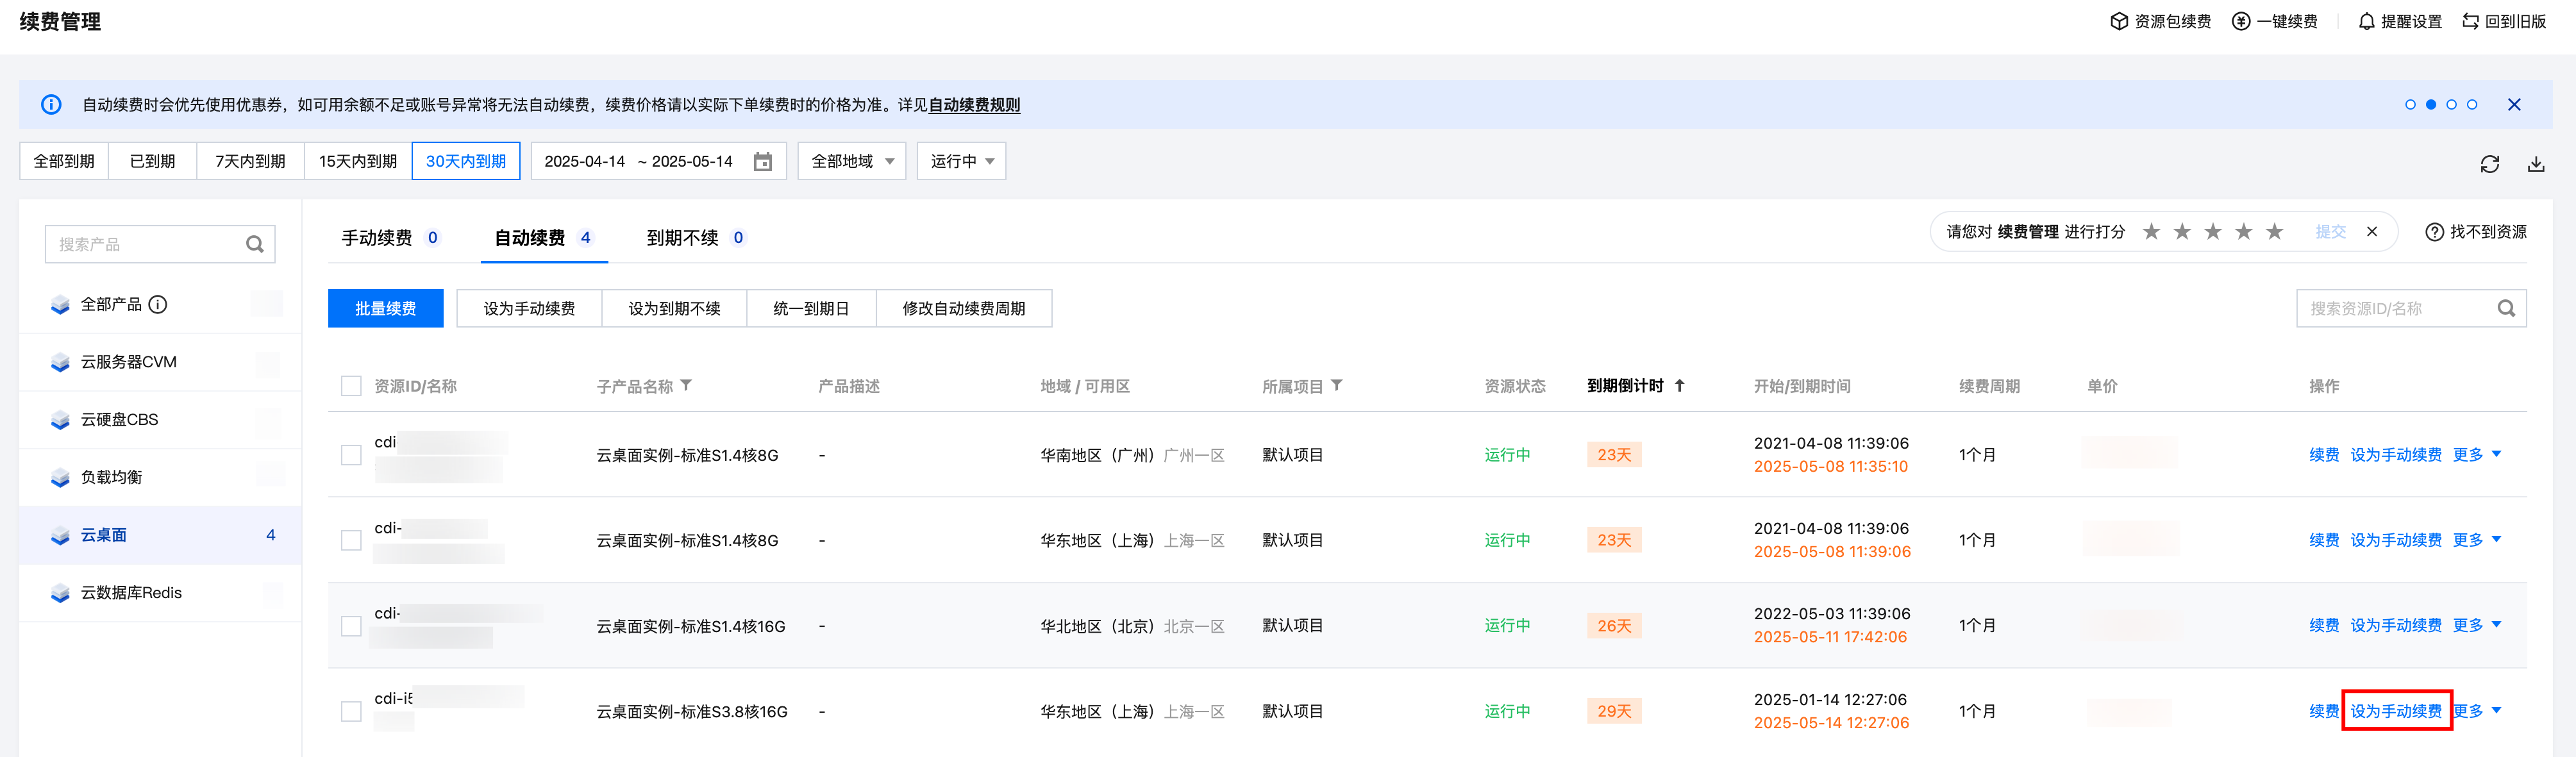2576x757 pixels.
Task: Click the info icon in the banner
Action: (51, 104)
